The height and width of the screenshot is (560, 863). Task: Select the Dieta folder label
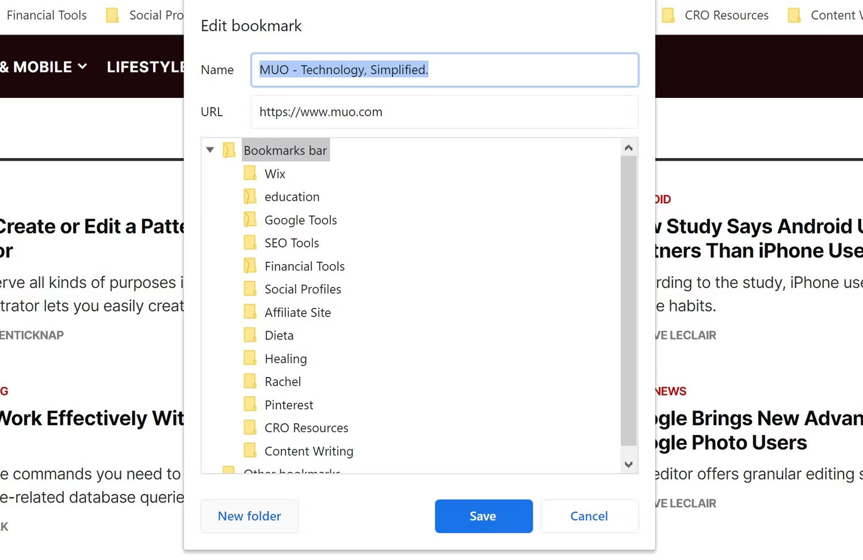[279, 336]
